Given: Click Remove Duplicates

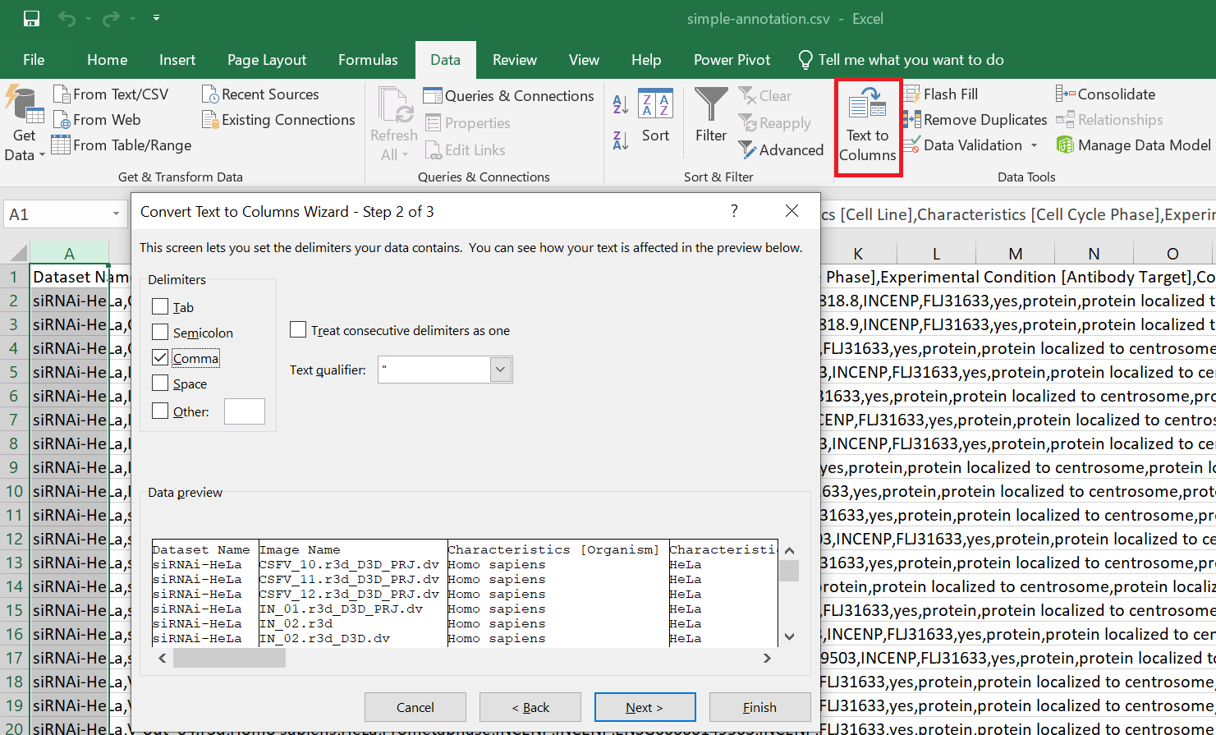Looking at the screenshot, I should (975, 120).
